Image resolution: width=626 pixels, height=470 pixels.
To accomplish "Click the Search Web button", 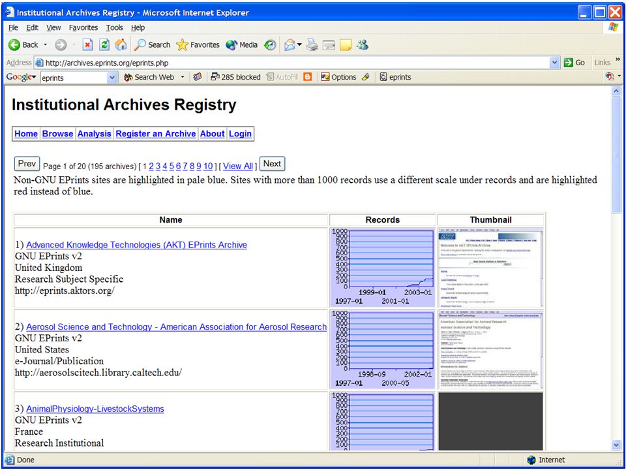I will coord(149,77).
